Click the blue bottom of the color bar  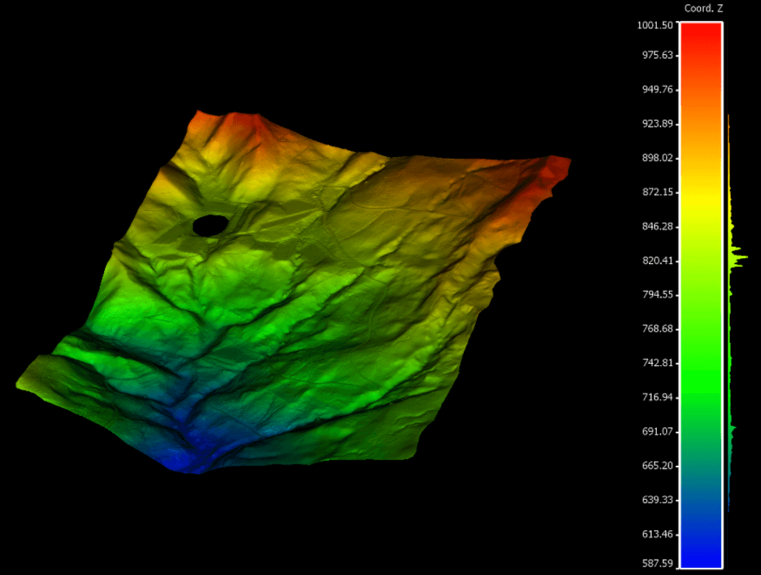click(x=701, y=553)
